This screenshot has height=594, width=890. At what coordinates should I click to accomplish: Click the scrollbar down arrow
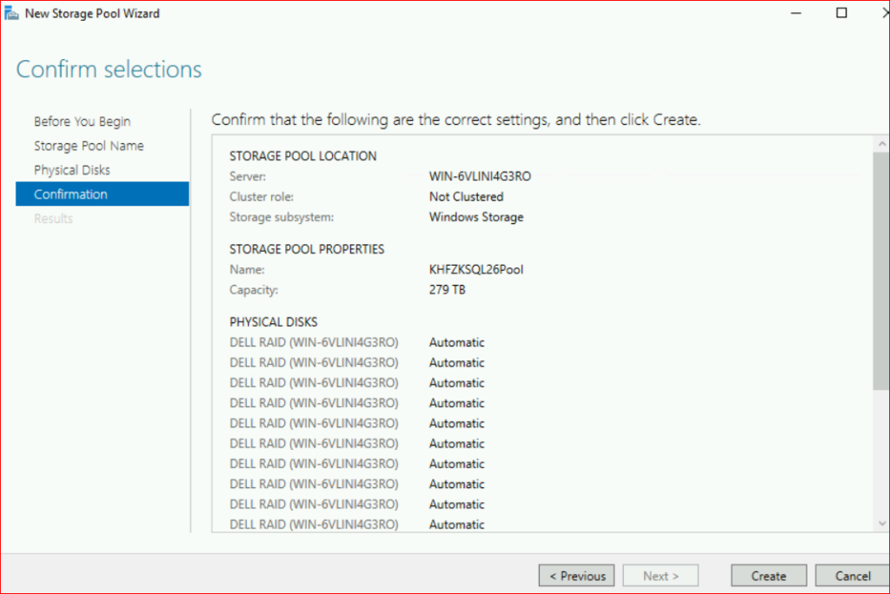coord(881,523)
